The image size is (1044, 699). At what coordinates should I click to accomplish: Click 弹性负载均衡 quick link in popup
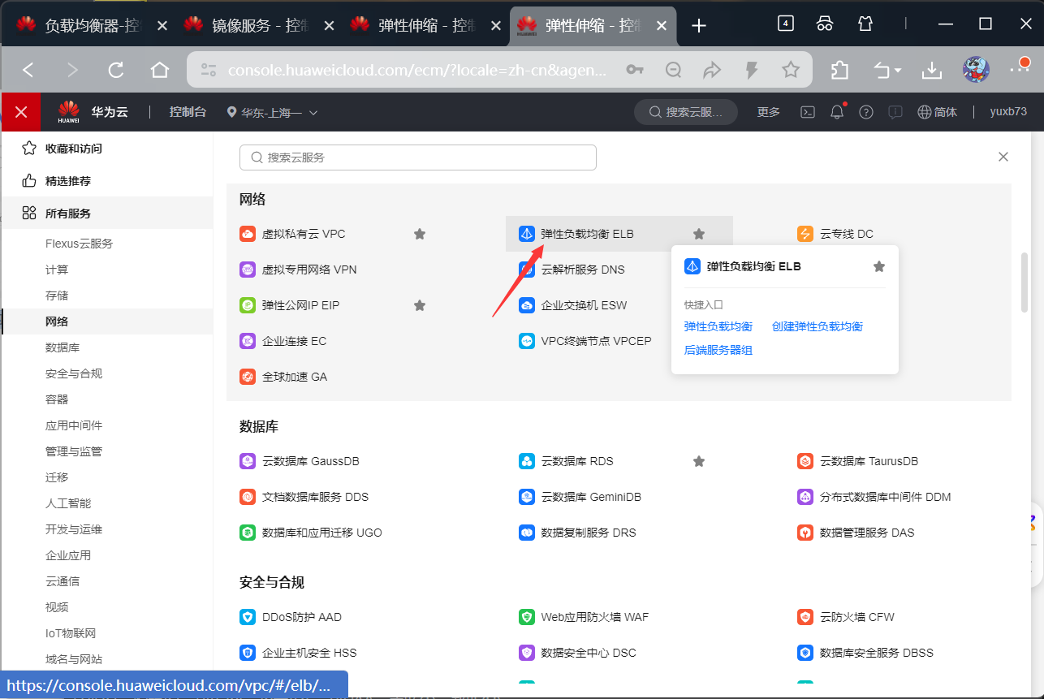coord(718,326)
